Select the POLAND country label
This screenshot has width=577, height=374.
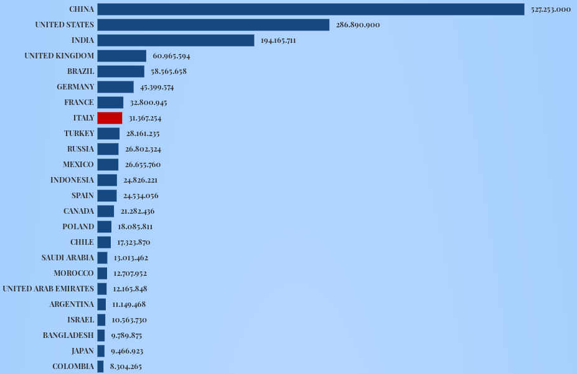click(x=78, y=227)
